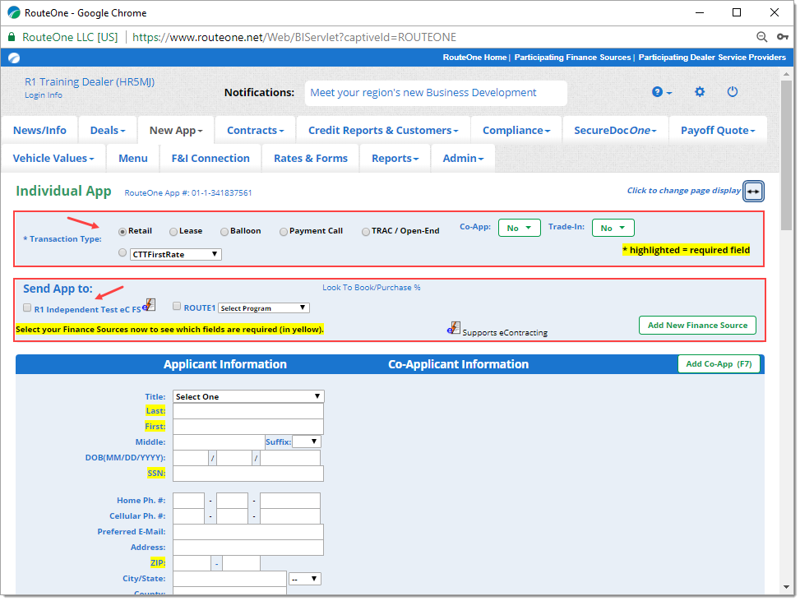Select the radio button beside CTTFirstRate
Screen dimensions: 800x601
pos(123,252)
